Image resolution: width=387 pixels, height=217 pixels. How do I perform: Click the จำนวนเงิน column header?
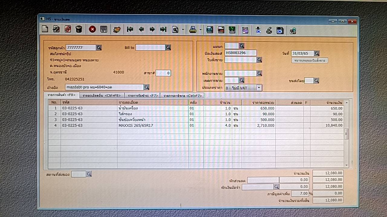coord(327,103)
